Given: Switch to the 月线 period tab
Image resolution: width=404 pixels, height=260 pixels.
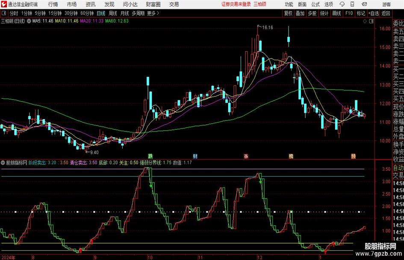Looking at the screenshot, I should (x=124, y=13).
